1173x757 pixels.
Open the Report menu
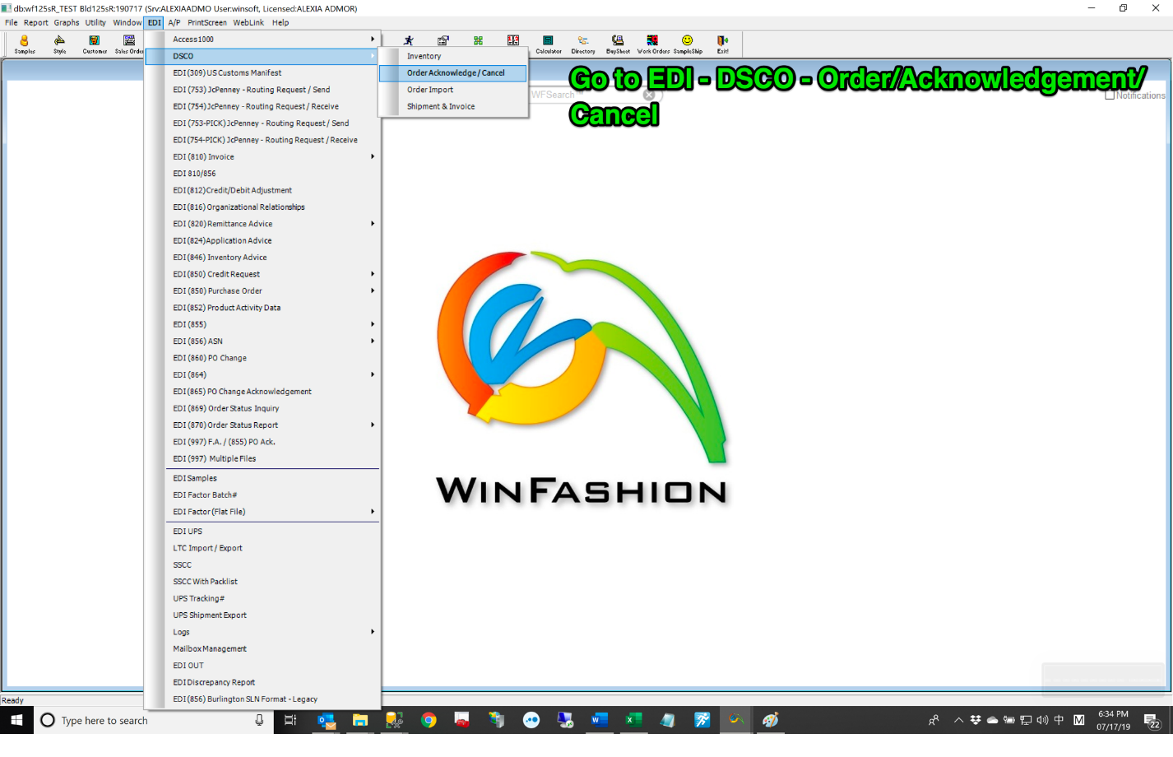click(36, 22)
